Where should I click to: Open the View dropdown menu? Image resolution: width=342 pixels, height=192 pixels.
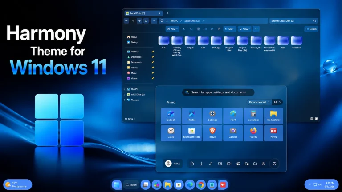[244, 29]
